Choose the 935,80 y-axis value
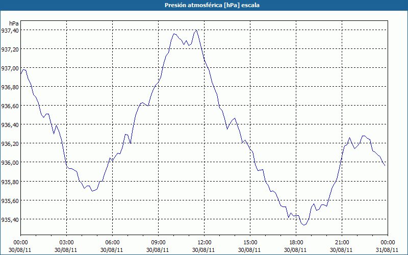408x255 pixels. point(10,182)
